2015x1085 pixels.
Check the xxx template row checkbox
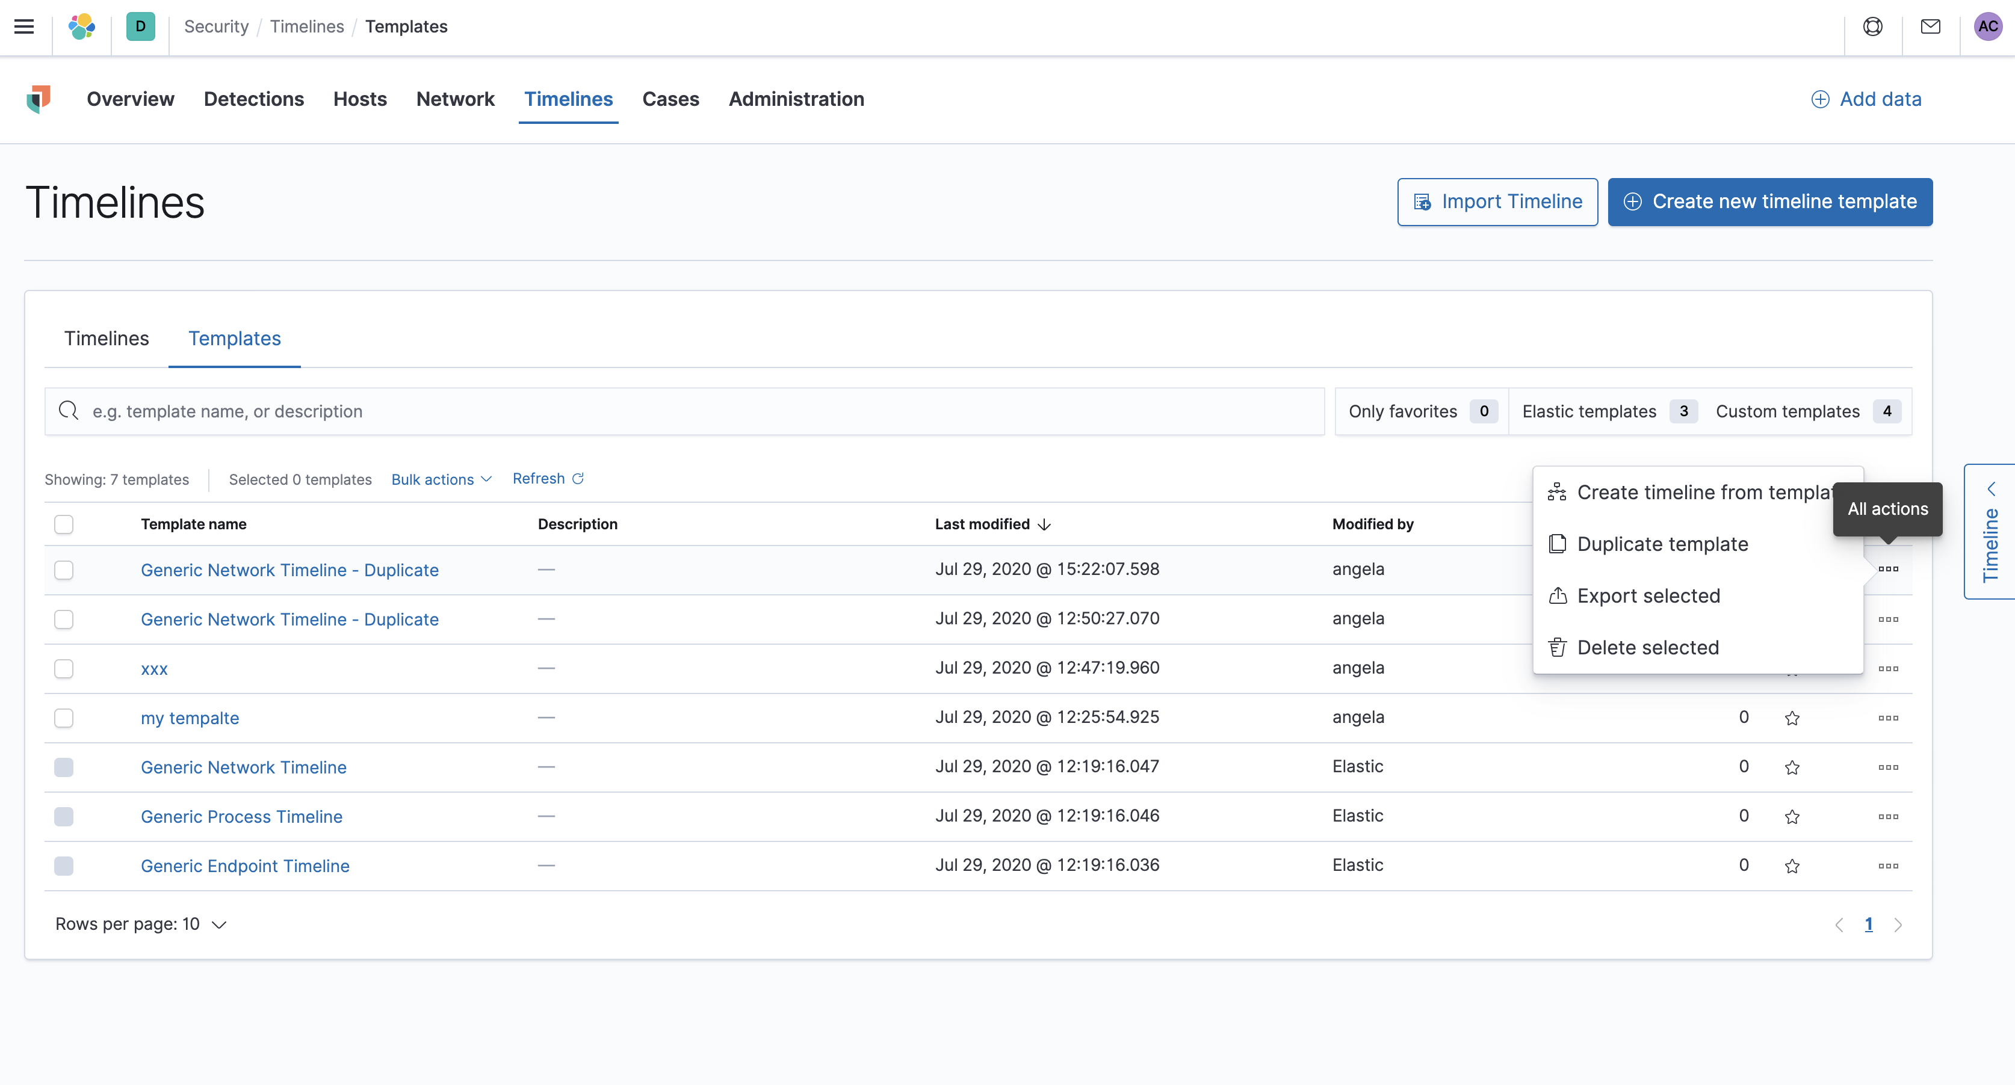(x=64, y=669)
